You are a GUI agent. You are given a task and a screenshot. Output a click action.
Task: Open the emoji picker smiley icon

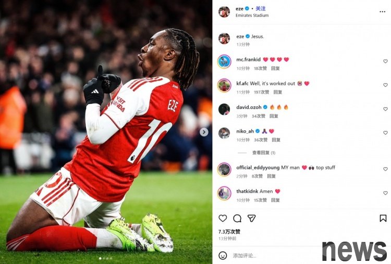223,255
